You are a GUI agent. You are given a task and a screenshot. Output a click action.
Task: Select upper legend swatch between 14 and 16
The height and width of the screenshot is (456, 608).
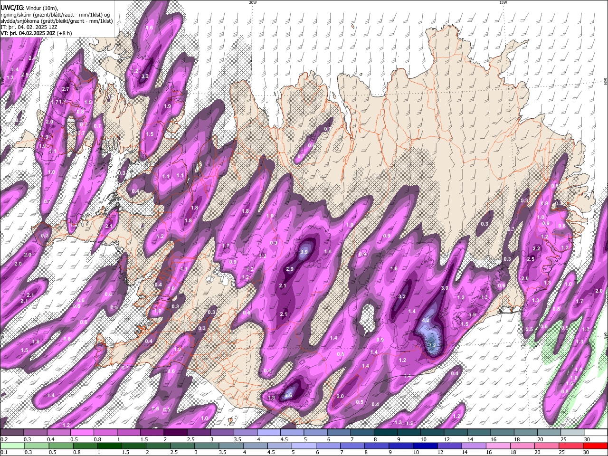coord(479,433)
